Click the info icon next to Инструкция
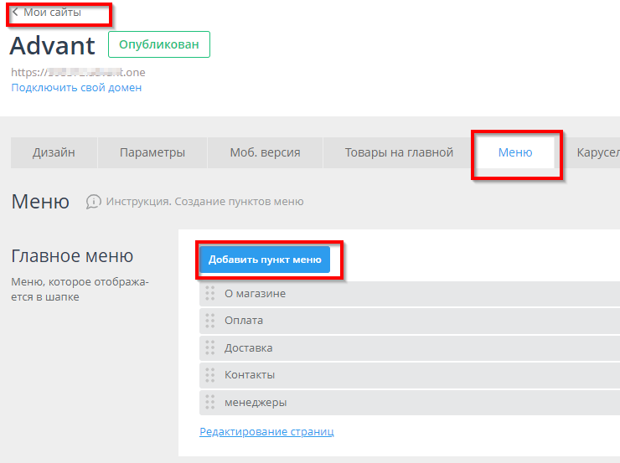The image size is (620, 463). 94,202
